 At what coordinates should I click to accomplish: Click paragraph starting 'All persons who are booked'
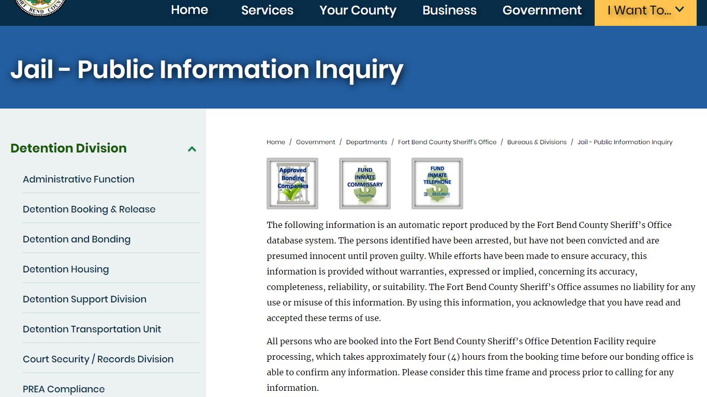pyautogui.click(x=481, y=364)
